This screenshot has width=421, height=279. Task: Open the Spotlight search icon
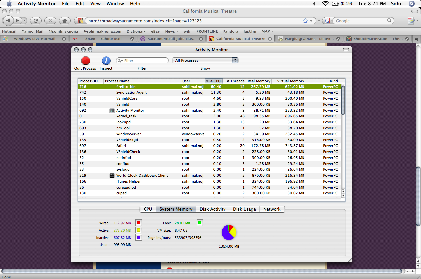(x=411, y=4)
